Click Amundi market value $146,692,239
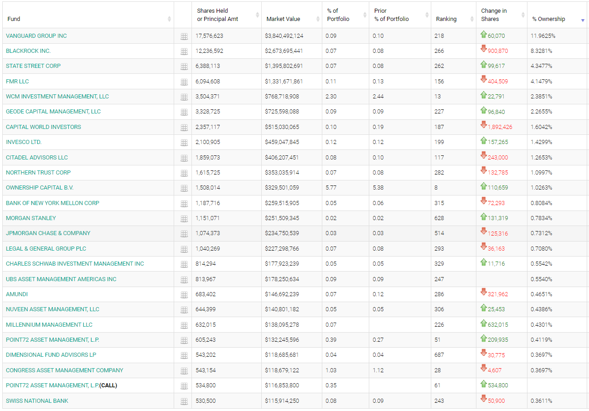589x411 pixels. (x=282, y=294)
